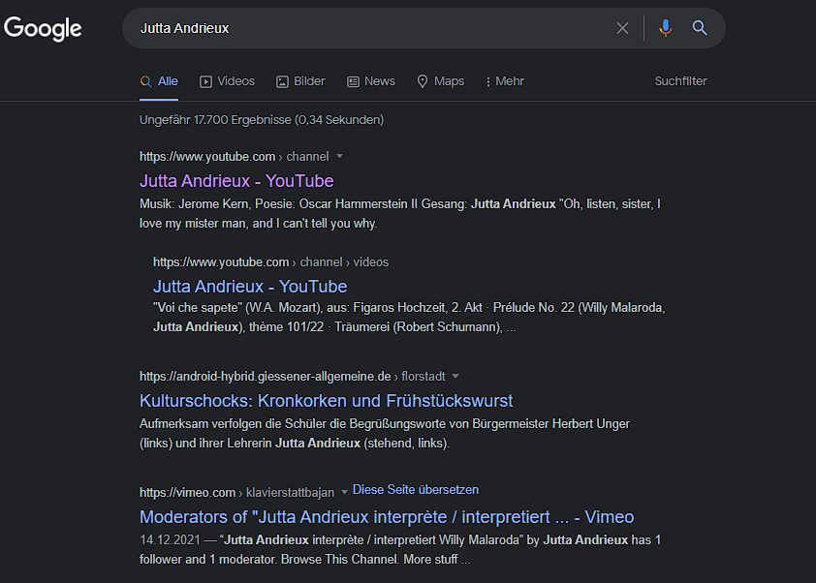Select the Alle results tab

[x=159, y=81]
